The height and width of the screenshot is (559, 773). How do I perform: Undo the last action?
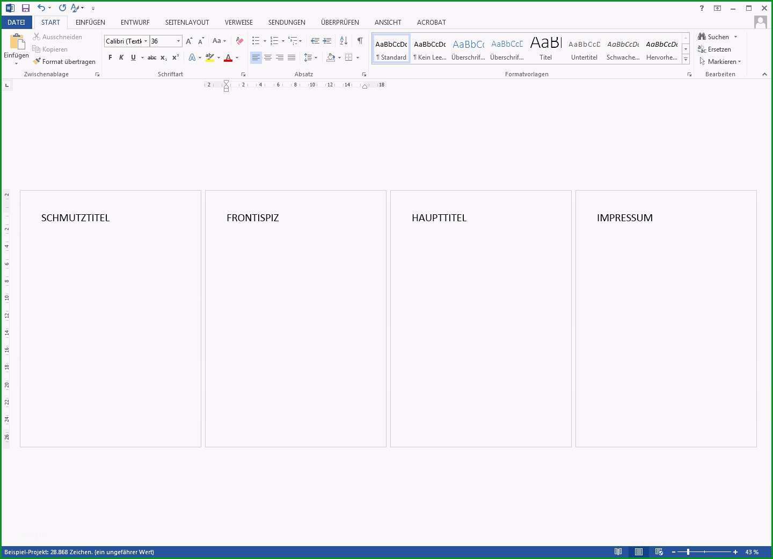pos(41,8)
